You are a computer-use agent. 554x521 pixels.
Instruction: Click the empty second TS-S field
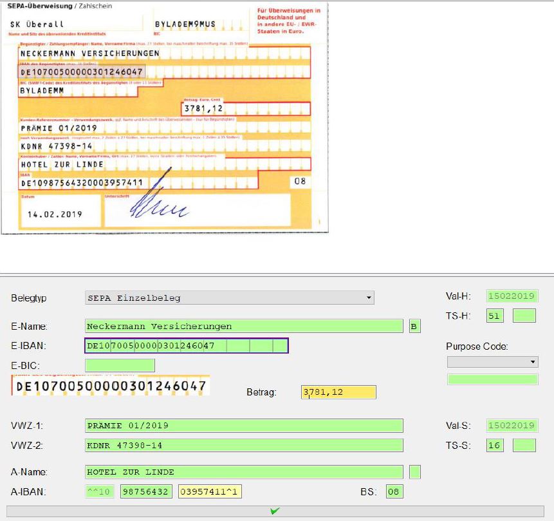[524, 445]
